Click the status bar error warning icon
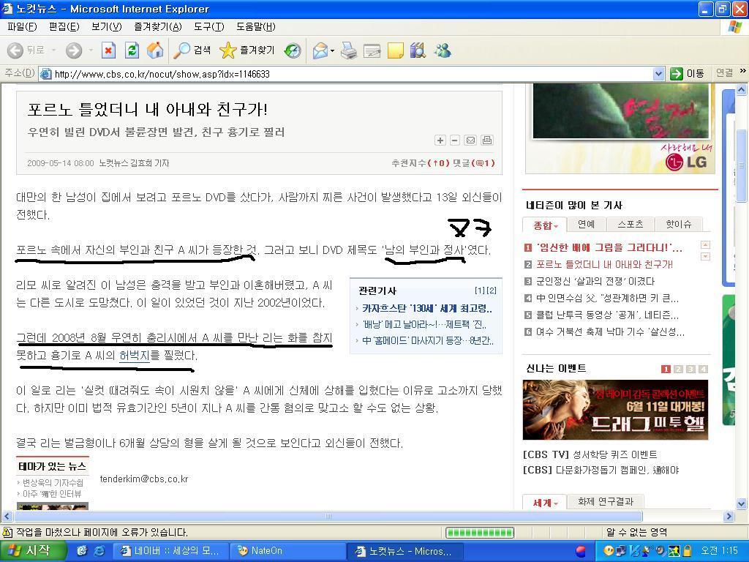Screen dimensions: 749x562 tap(7, 532)
